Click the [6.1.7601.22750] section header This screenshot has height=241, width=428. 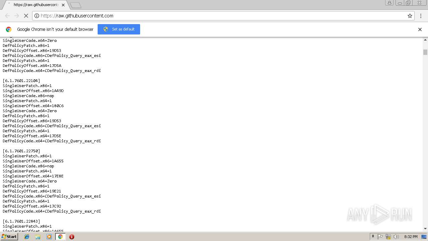pyautogui.click(x=21, y=151)
